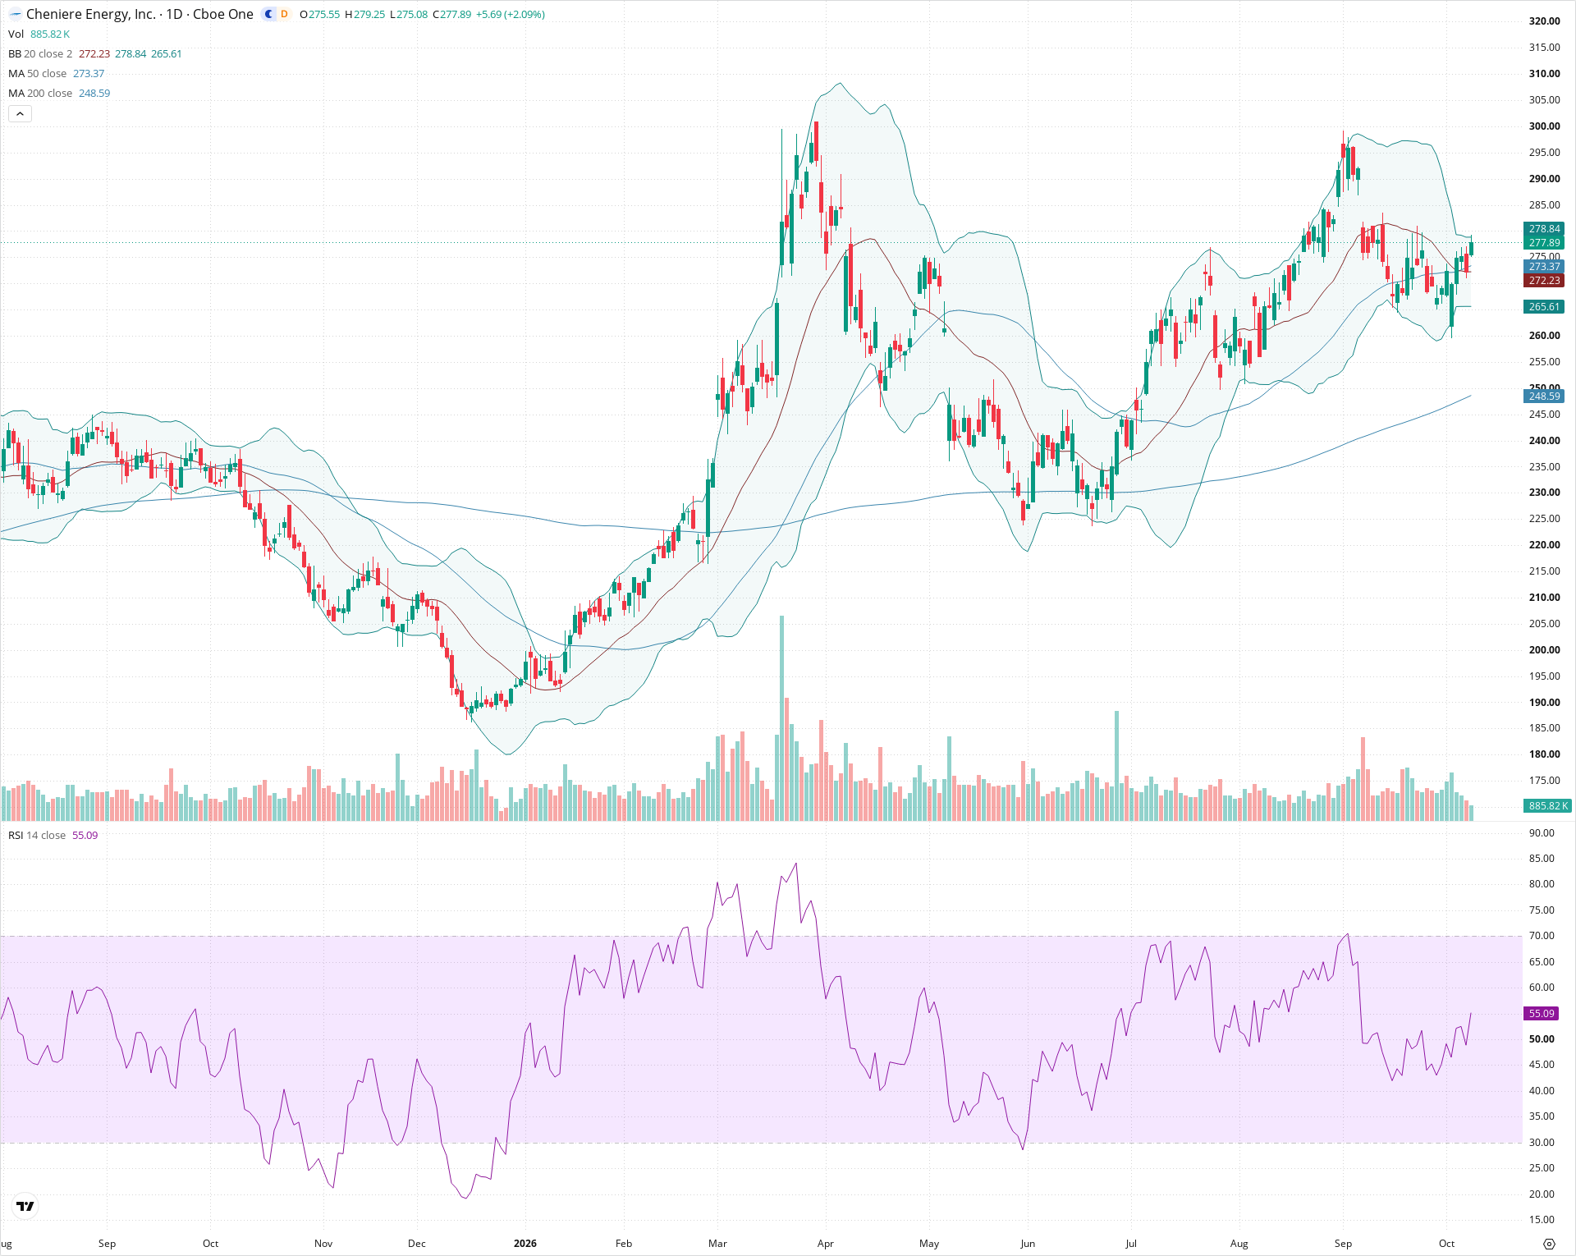The image size is (1576, 1256).
Task: Click the +5.69 (+2.09%) change value
Action: [511, 14]
